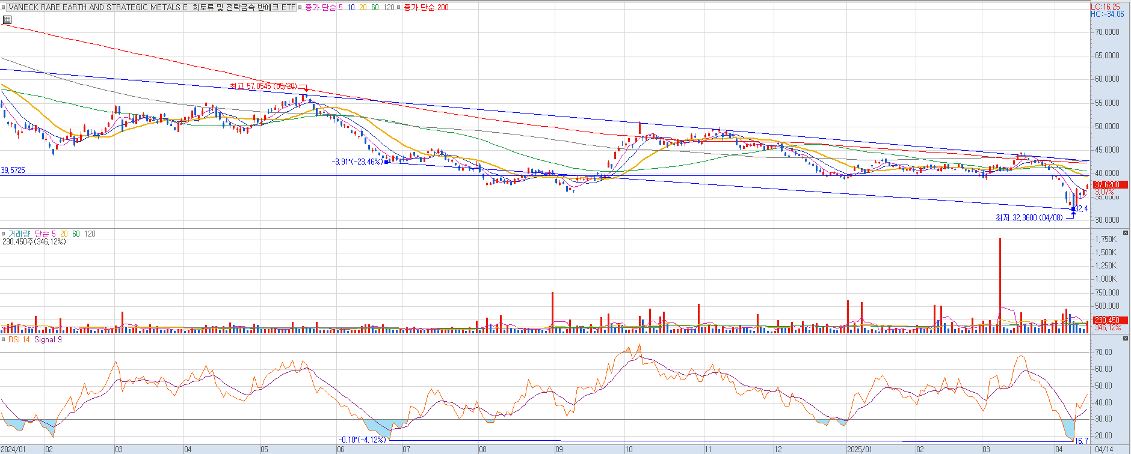Click the 2025/01 date on time axis
The image size is (1131, 454).
tap(859, 449)
